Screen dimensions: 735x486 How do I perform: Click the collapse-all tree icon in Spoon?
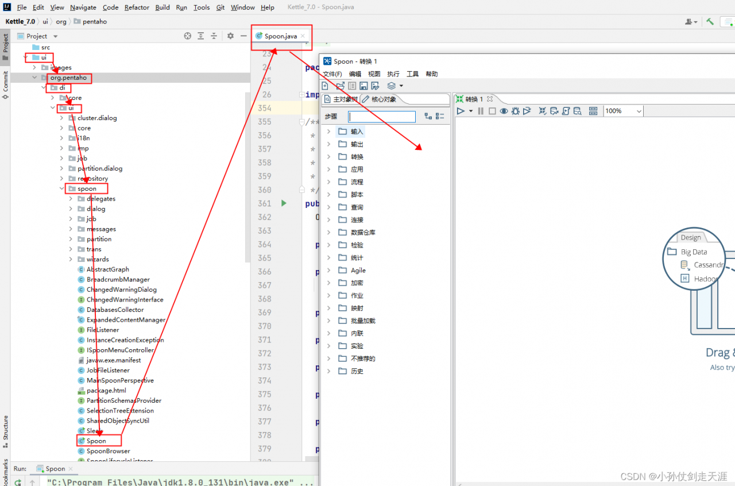(x=440, y=116)
